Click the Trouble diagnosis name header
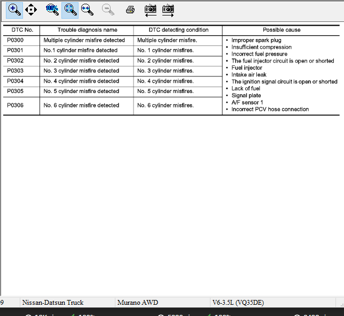344x316 pixels. (x=87, y=30)
